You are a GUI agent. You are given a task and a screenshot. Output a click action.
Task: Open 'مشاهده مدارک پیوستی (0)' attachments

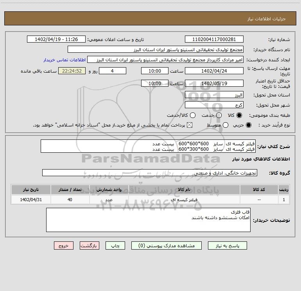click(167, 246)
